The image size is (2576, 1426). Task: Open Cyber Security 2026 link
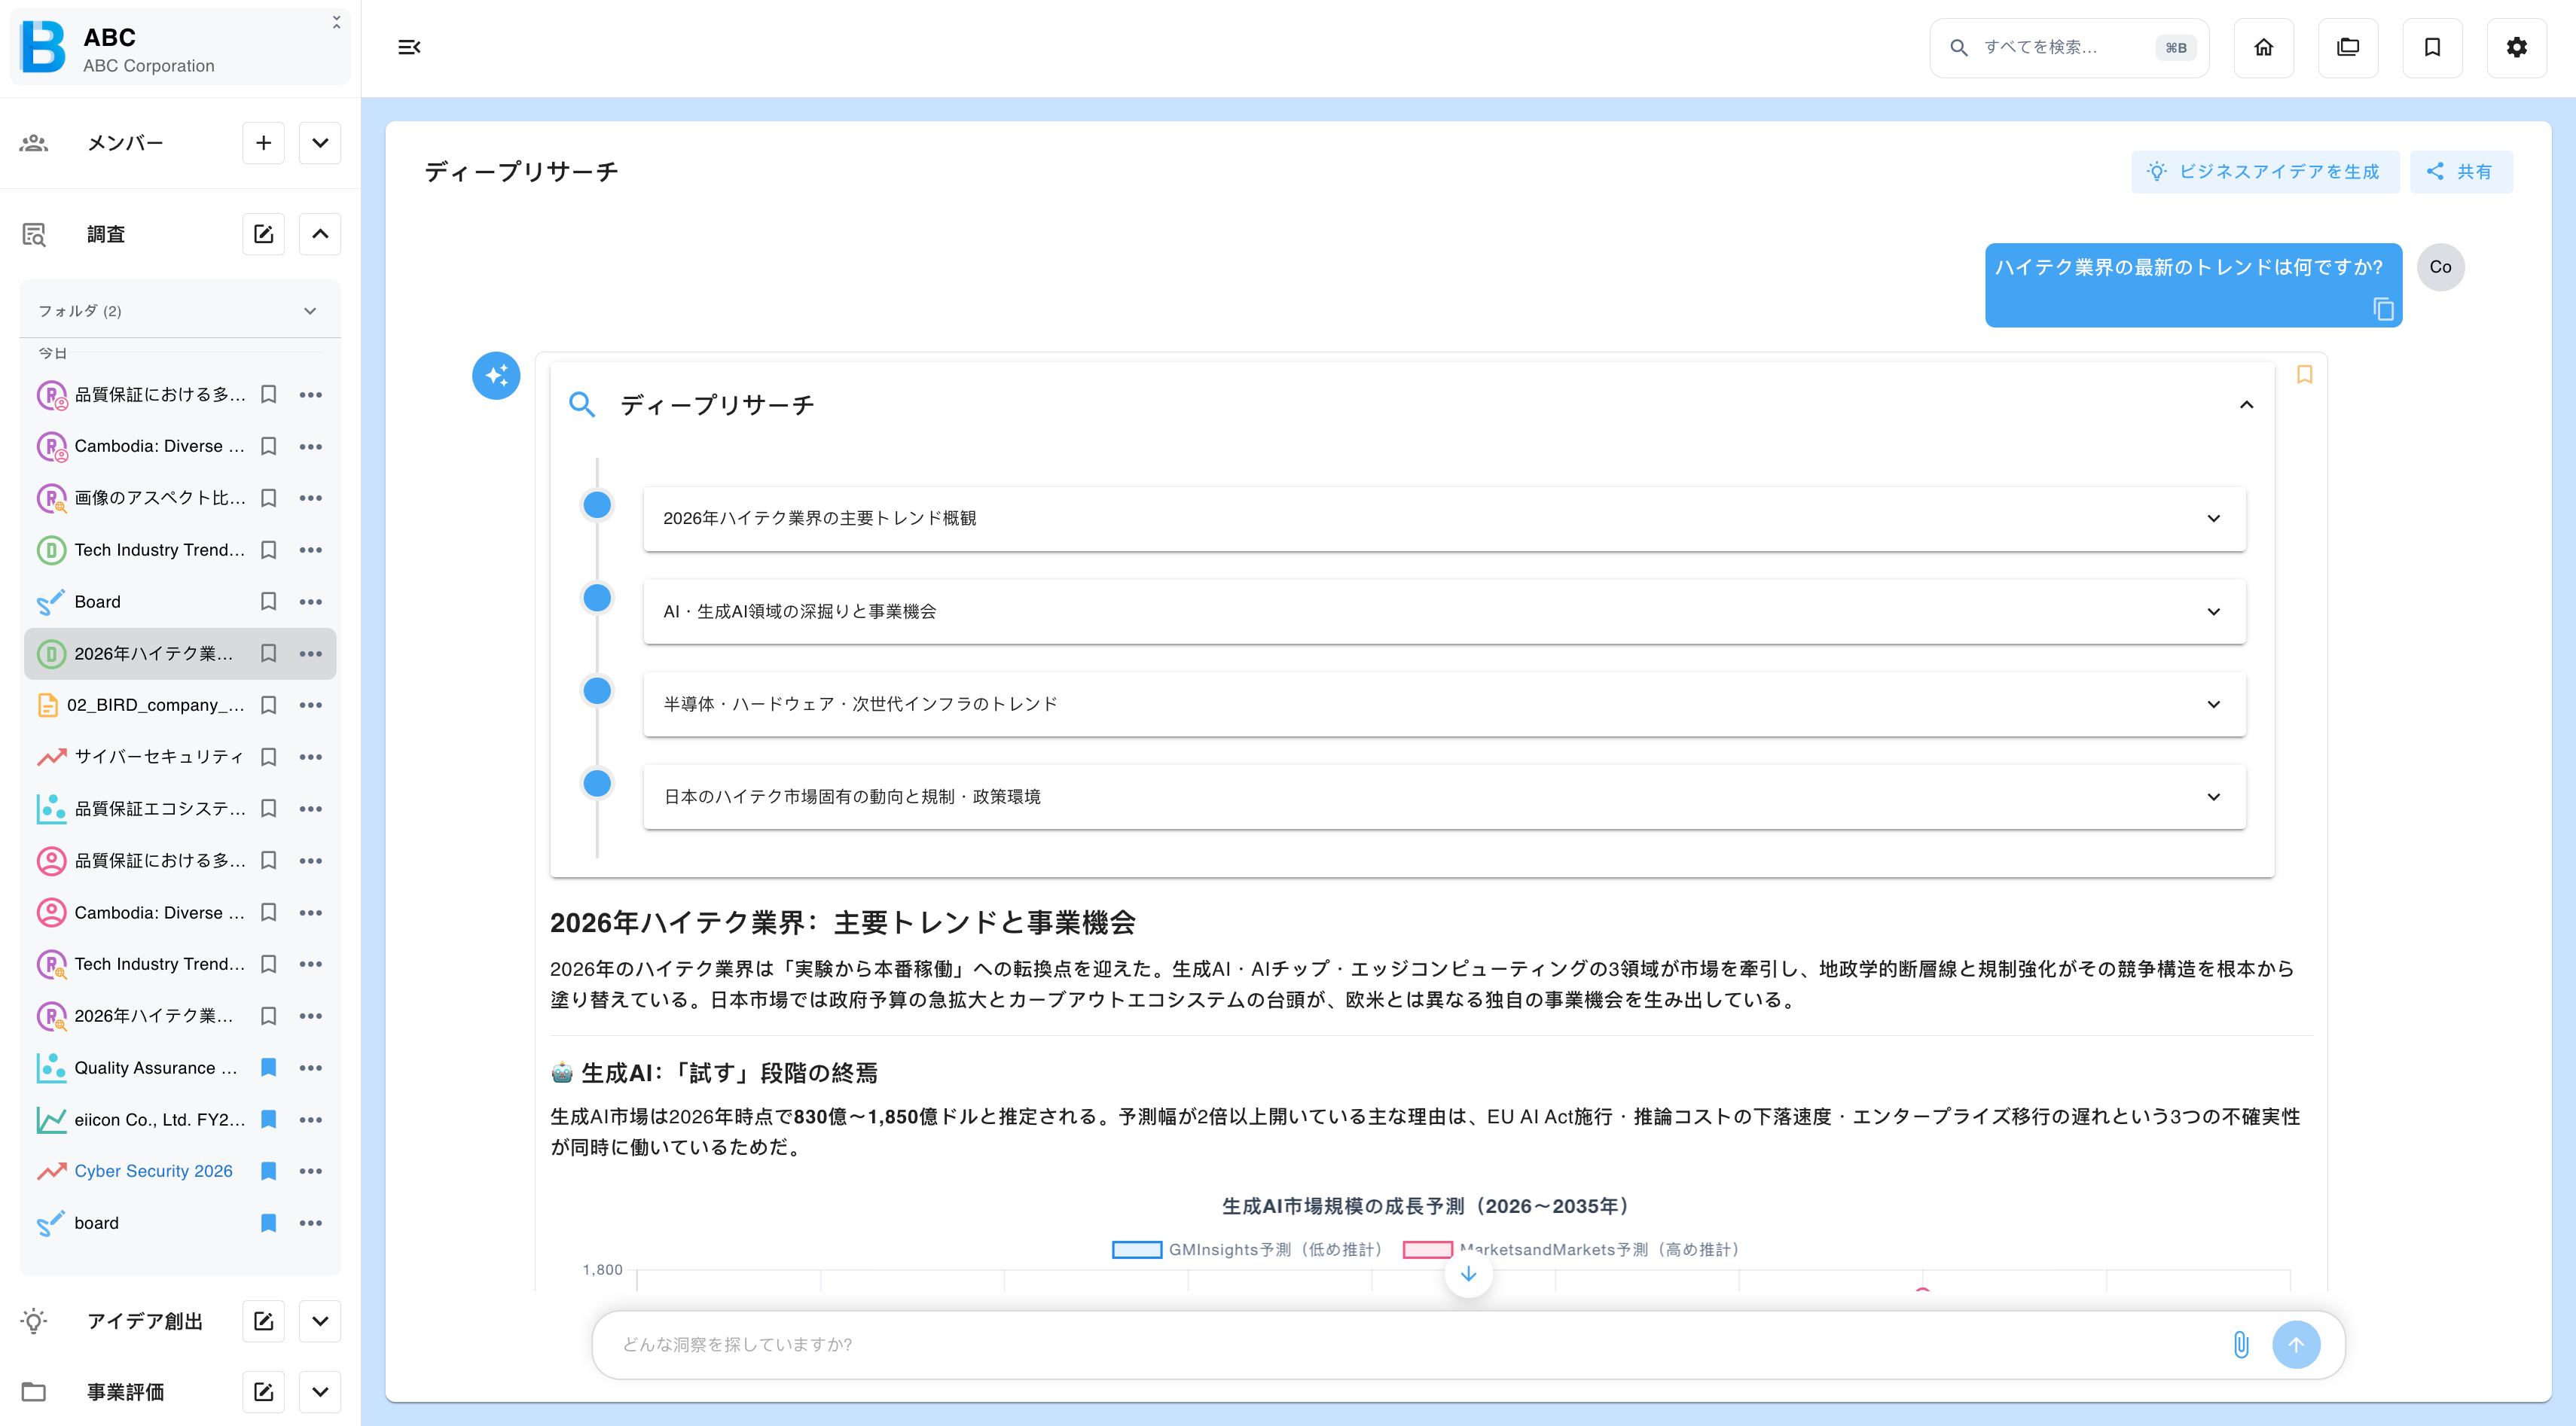pos(153,1172)
